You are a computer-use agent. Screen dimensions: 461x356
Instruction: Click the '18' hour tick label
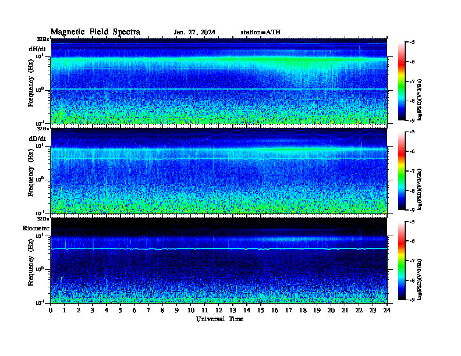[303, 311]
